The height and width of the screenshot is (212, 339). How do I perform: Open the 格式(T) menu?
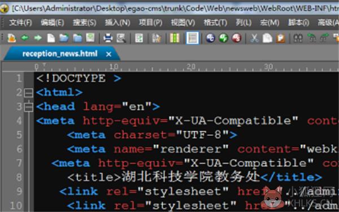pos(215,23)
